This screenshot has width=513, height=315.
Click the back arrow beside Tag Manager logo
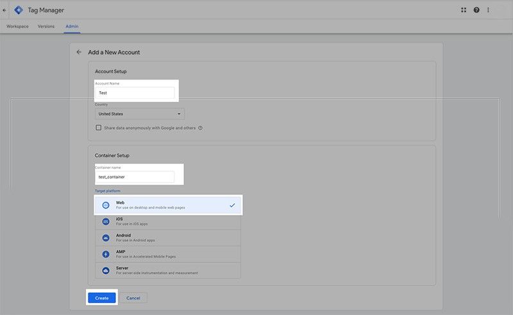[4, 10]
